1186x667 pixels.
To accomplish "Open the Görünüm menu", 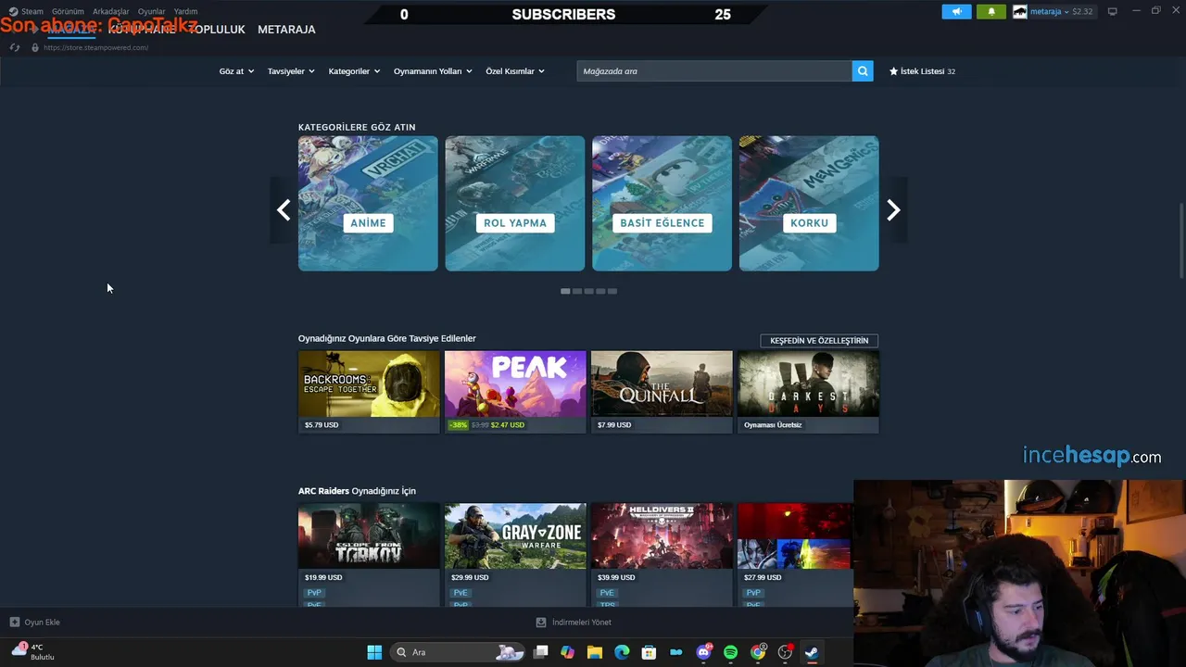I will pyautogui.click(x=68, y=12).
